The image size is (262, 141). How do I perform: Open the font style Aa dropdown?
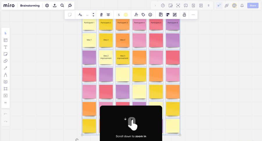(x=80, y=15)
